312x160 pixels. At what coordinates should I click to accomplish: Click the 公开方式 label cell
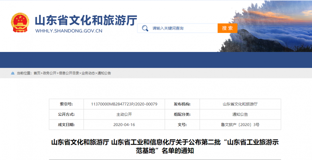click(x=66, y=115)
